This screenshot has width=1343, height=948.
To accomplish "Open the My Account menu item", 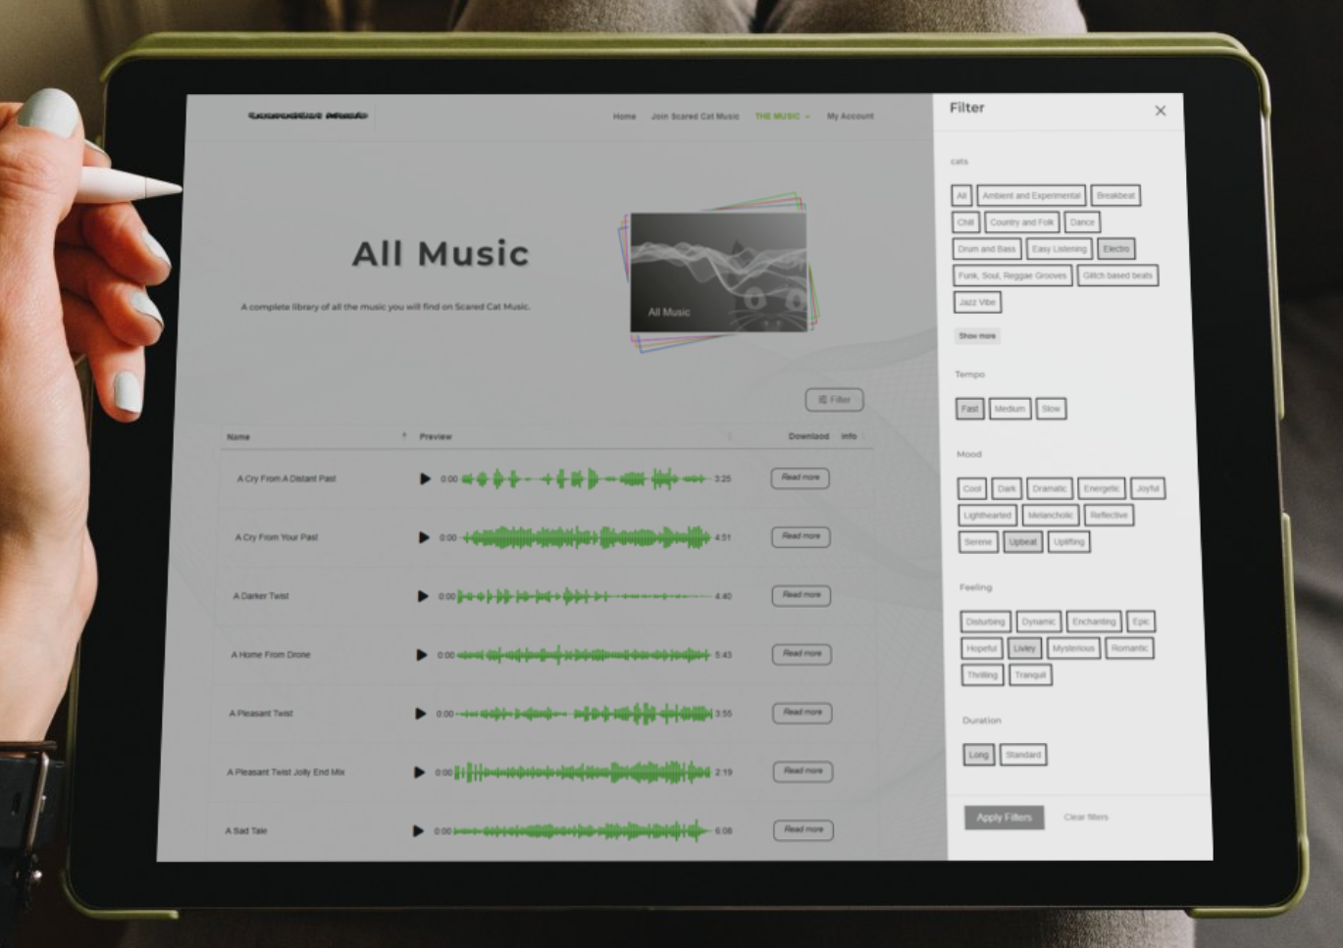I will click(850, 117).
